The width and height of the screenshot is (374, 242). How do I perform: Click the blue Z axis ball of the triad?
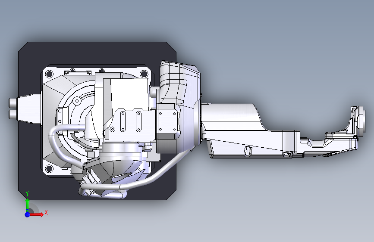[x=27, y=214]
